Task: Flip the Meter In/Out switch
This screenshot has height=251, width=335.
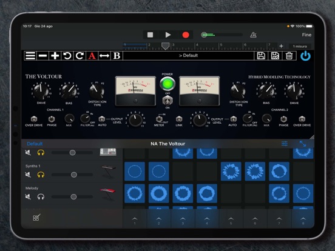Action: pyautogui.click(x=159, y=119)
